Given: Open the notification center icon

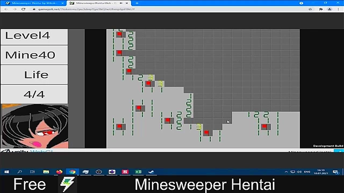Looking at the screenshot, I should tap(335, 172).
